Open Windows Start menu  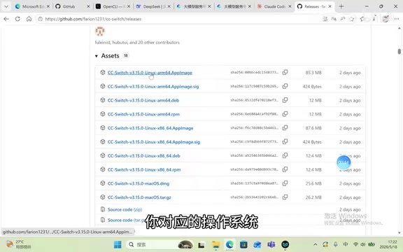point(118,244)
